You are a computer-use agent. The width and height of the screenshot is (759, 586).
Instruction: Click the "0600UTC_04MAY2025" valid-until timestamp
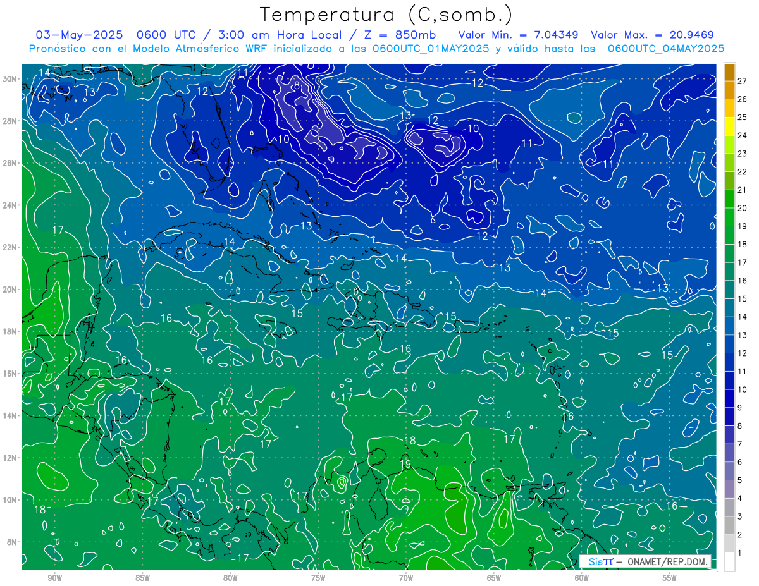pyautogui.click(x=665, y=49)
